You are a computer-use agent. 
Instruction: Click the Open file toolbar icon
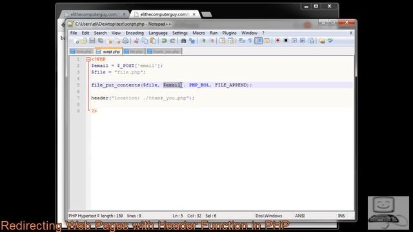(84, 41)
